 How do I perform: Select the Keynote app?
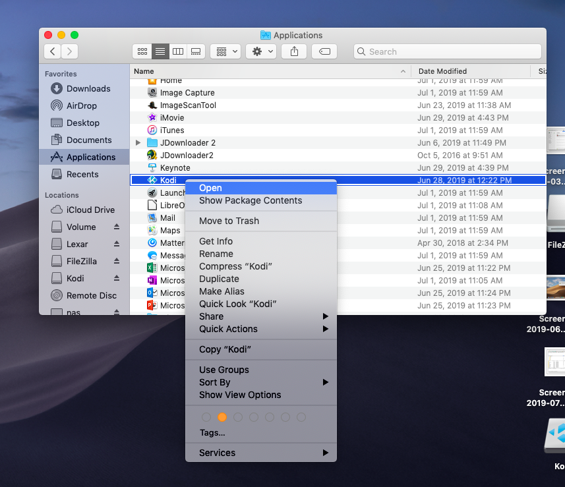338,168
